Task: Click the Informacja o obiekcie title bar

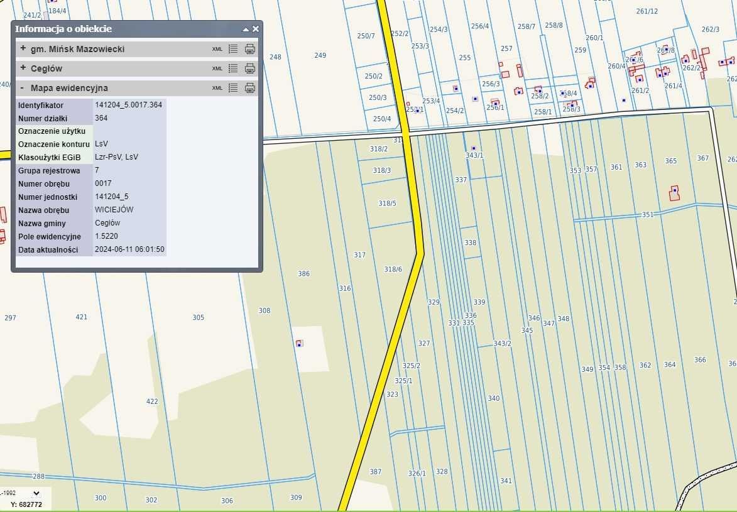Action: 126,29
